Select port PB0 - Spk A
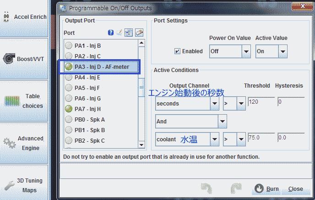This screenshot has width=315, height=200. point(101,120)
